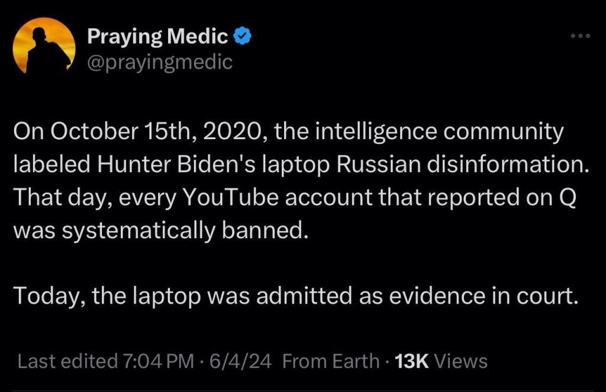
Task: View the 13K Views count
Action: tap(440, 361)
